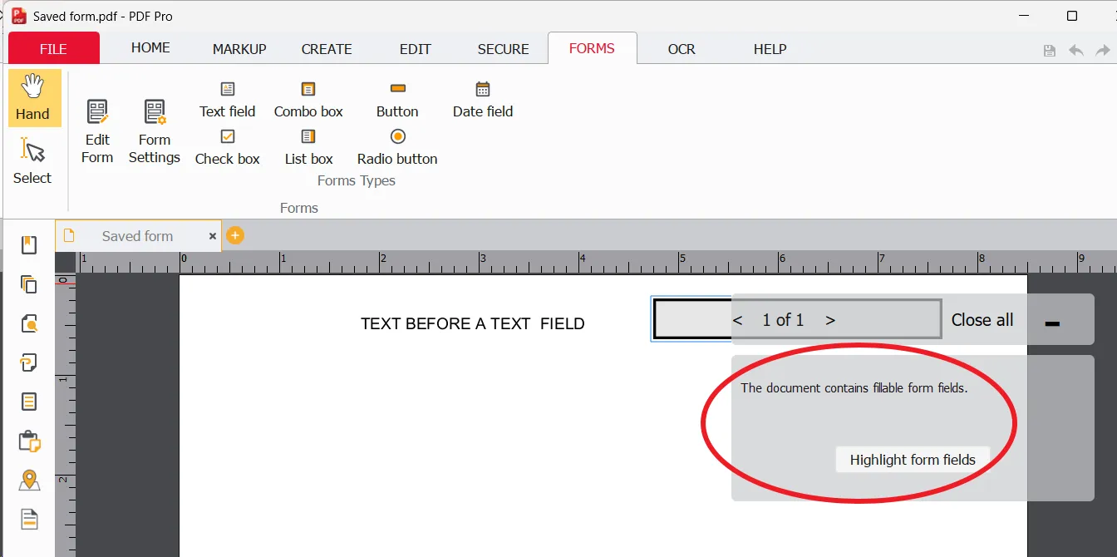Switch to the HOME ribbon tab
Image resolution: width=1117 pixels, height=557 pixels.
[150, 48]
